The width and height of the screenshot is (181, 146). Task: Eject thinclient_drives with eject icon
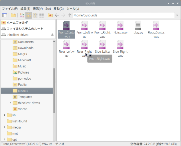click(52, 35)
